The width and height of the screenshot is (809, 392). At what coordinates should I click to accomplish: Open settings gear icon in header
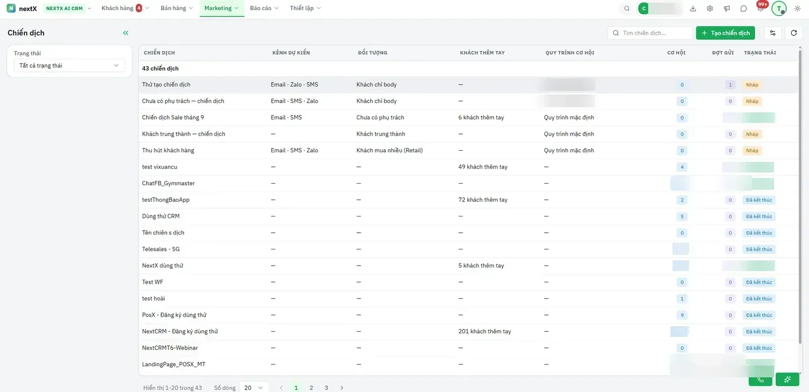point(710,9)
